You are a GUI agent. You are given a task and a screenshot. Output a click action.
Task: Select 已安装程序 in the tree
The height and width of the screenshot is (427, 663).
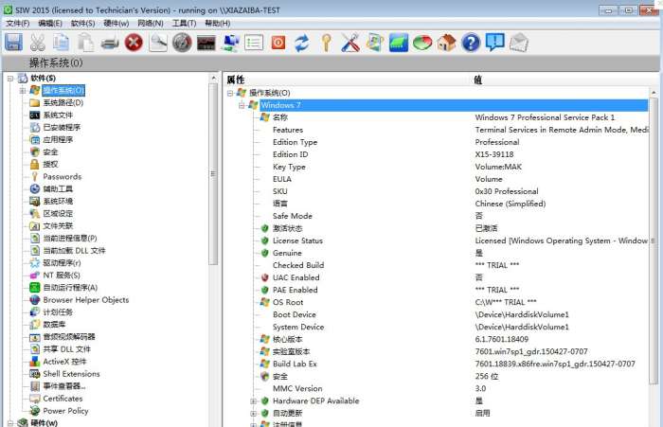click(62, 127)
